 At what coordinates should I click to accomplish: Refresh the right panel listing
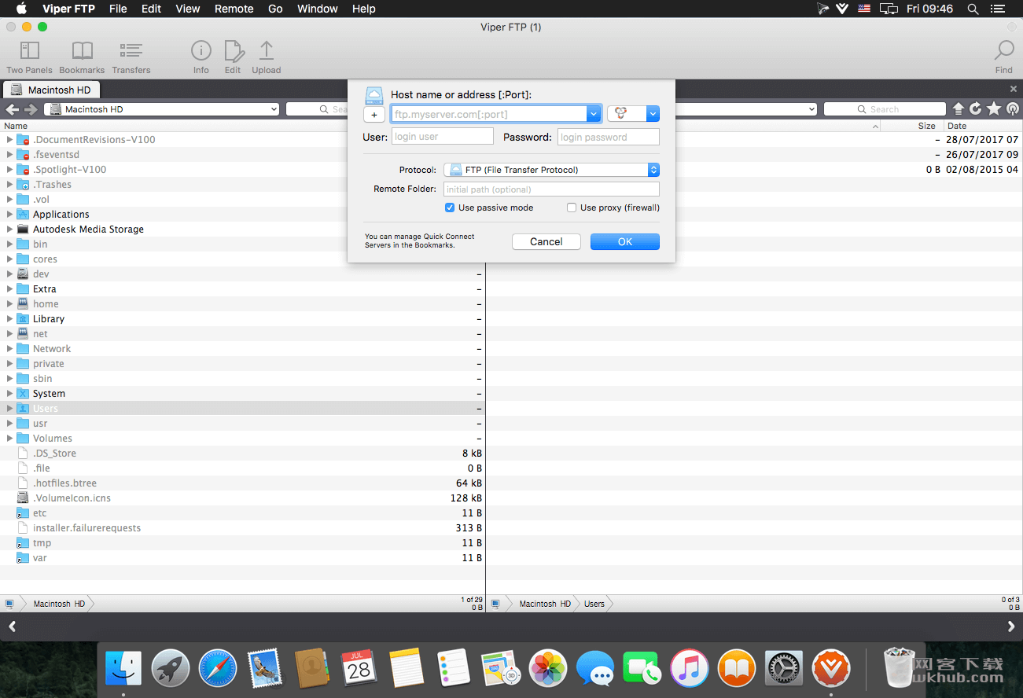[976, 109]
